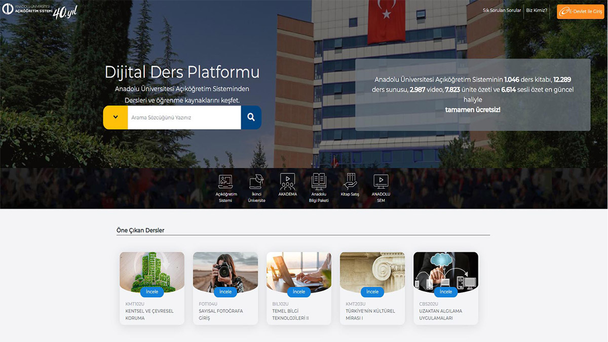Click the Anadolu Üniversitesi 40.yıl logo
This screenshot has width=608, height=342.
(x=40, y=11)
